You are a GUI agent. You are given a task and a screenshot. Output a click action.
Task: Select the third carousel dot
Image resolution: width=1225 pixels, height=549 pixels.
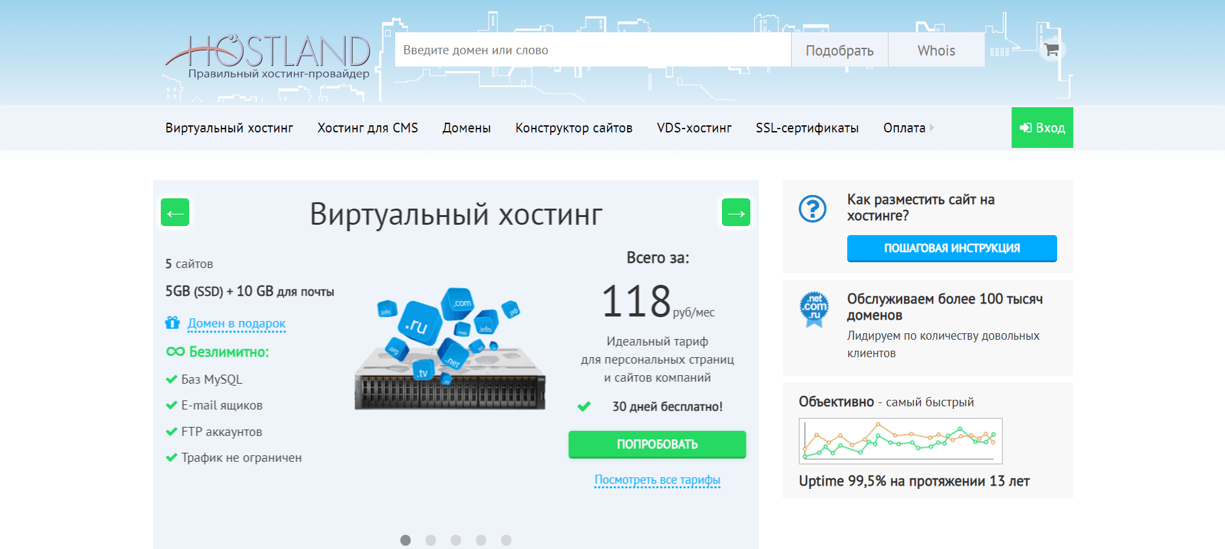456,540
